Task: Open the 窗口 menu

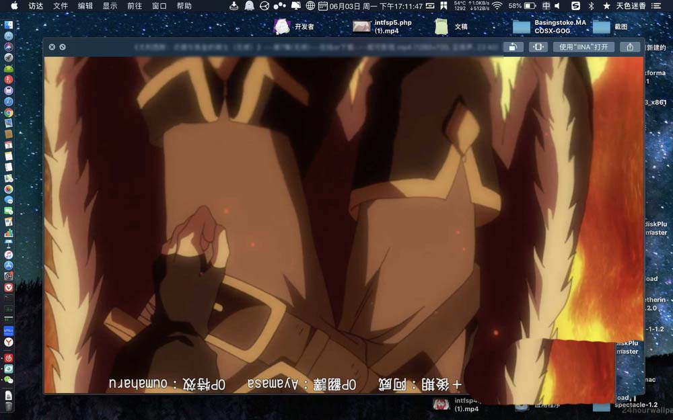Action: click(x=160, y=5)
